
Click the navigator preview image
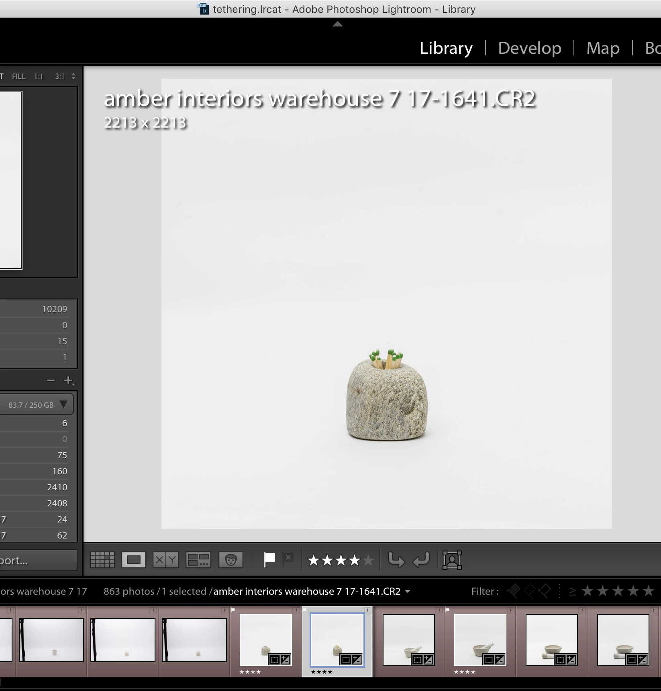pyautogui.click(x=11, y=180)
